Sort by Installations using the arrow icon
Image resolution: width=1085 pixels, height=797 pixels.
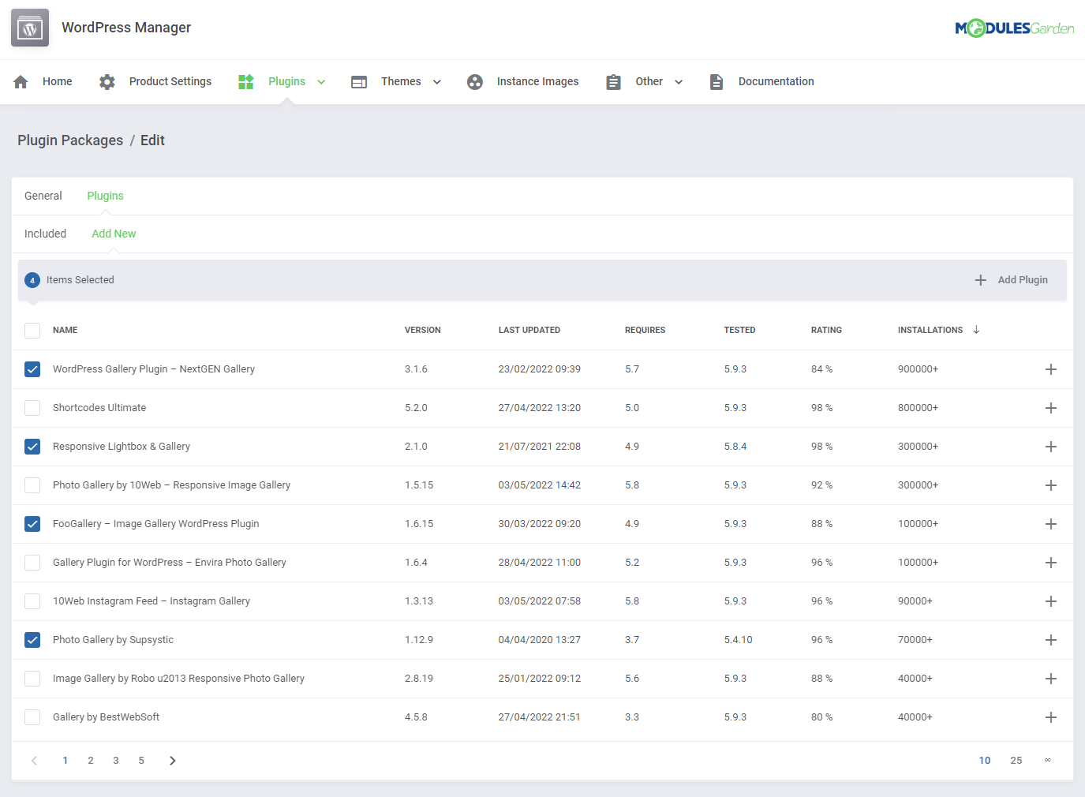(976, 330)
